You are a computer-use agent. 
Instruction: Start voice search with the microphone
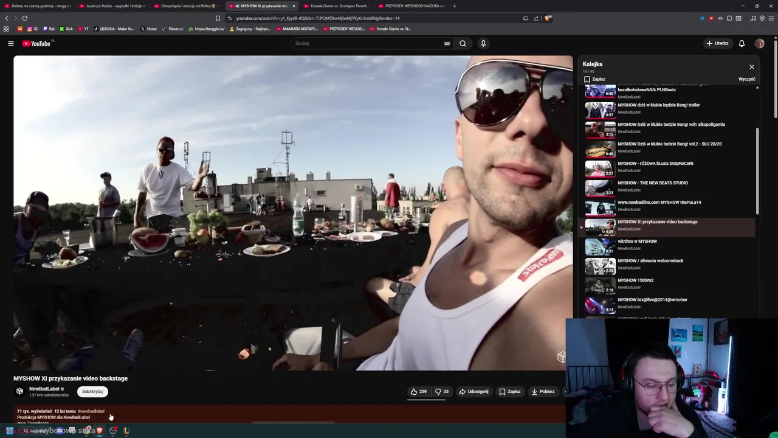(x=483, y=43)
